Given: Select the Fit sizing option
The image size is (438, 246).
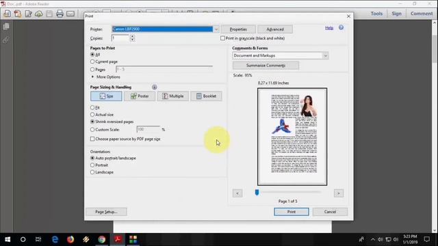Looking at the screenshot, I should pyautogui.click(x=92, y=107).
